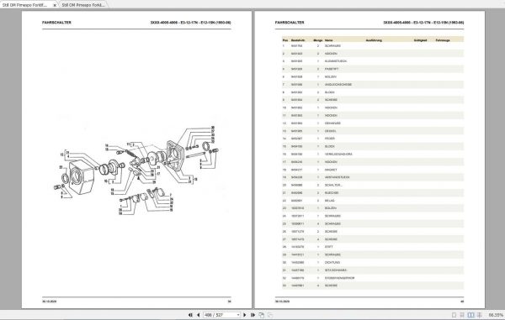Close the first Still OM Pimespo tab

55,5
